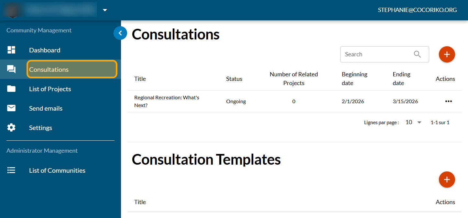Click the List of Communities list icon
The image size is (468, 218).
[11, 170]
